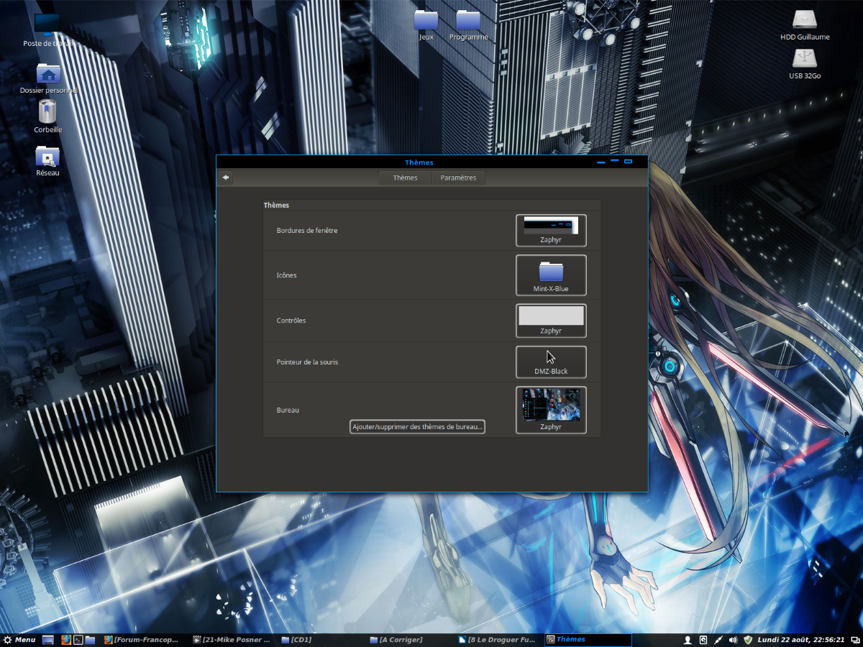Click the Icônes row label
This screenshot has height=647, width=863.
286,275
